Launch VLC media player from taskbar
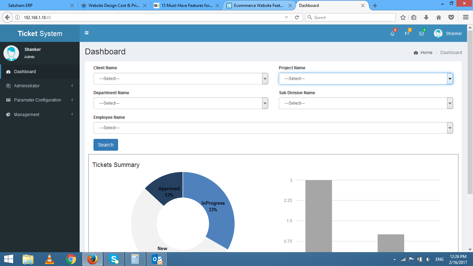Screen dimensions: 473x266 point(50,259)
